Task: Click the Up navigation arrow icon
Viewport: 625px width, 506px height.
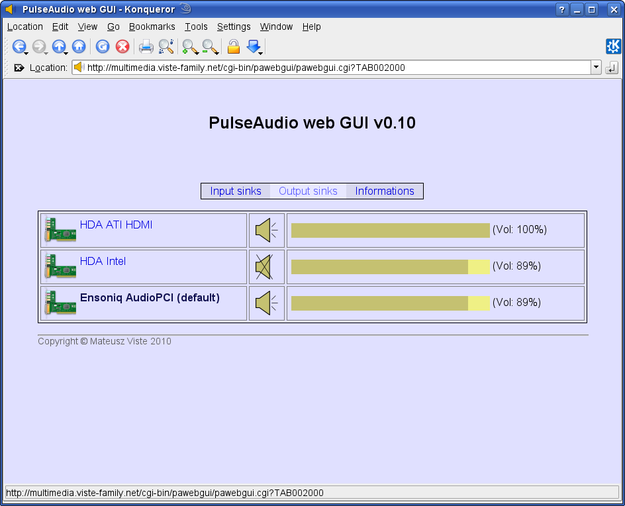Action: [59, 46]
